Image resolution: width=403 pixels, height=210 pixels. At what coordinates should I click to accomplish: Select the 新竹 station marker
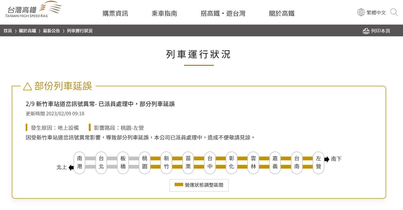point(166,163)
